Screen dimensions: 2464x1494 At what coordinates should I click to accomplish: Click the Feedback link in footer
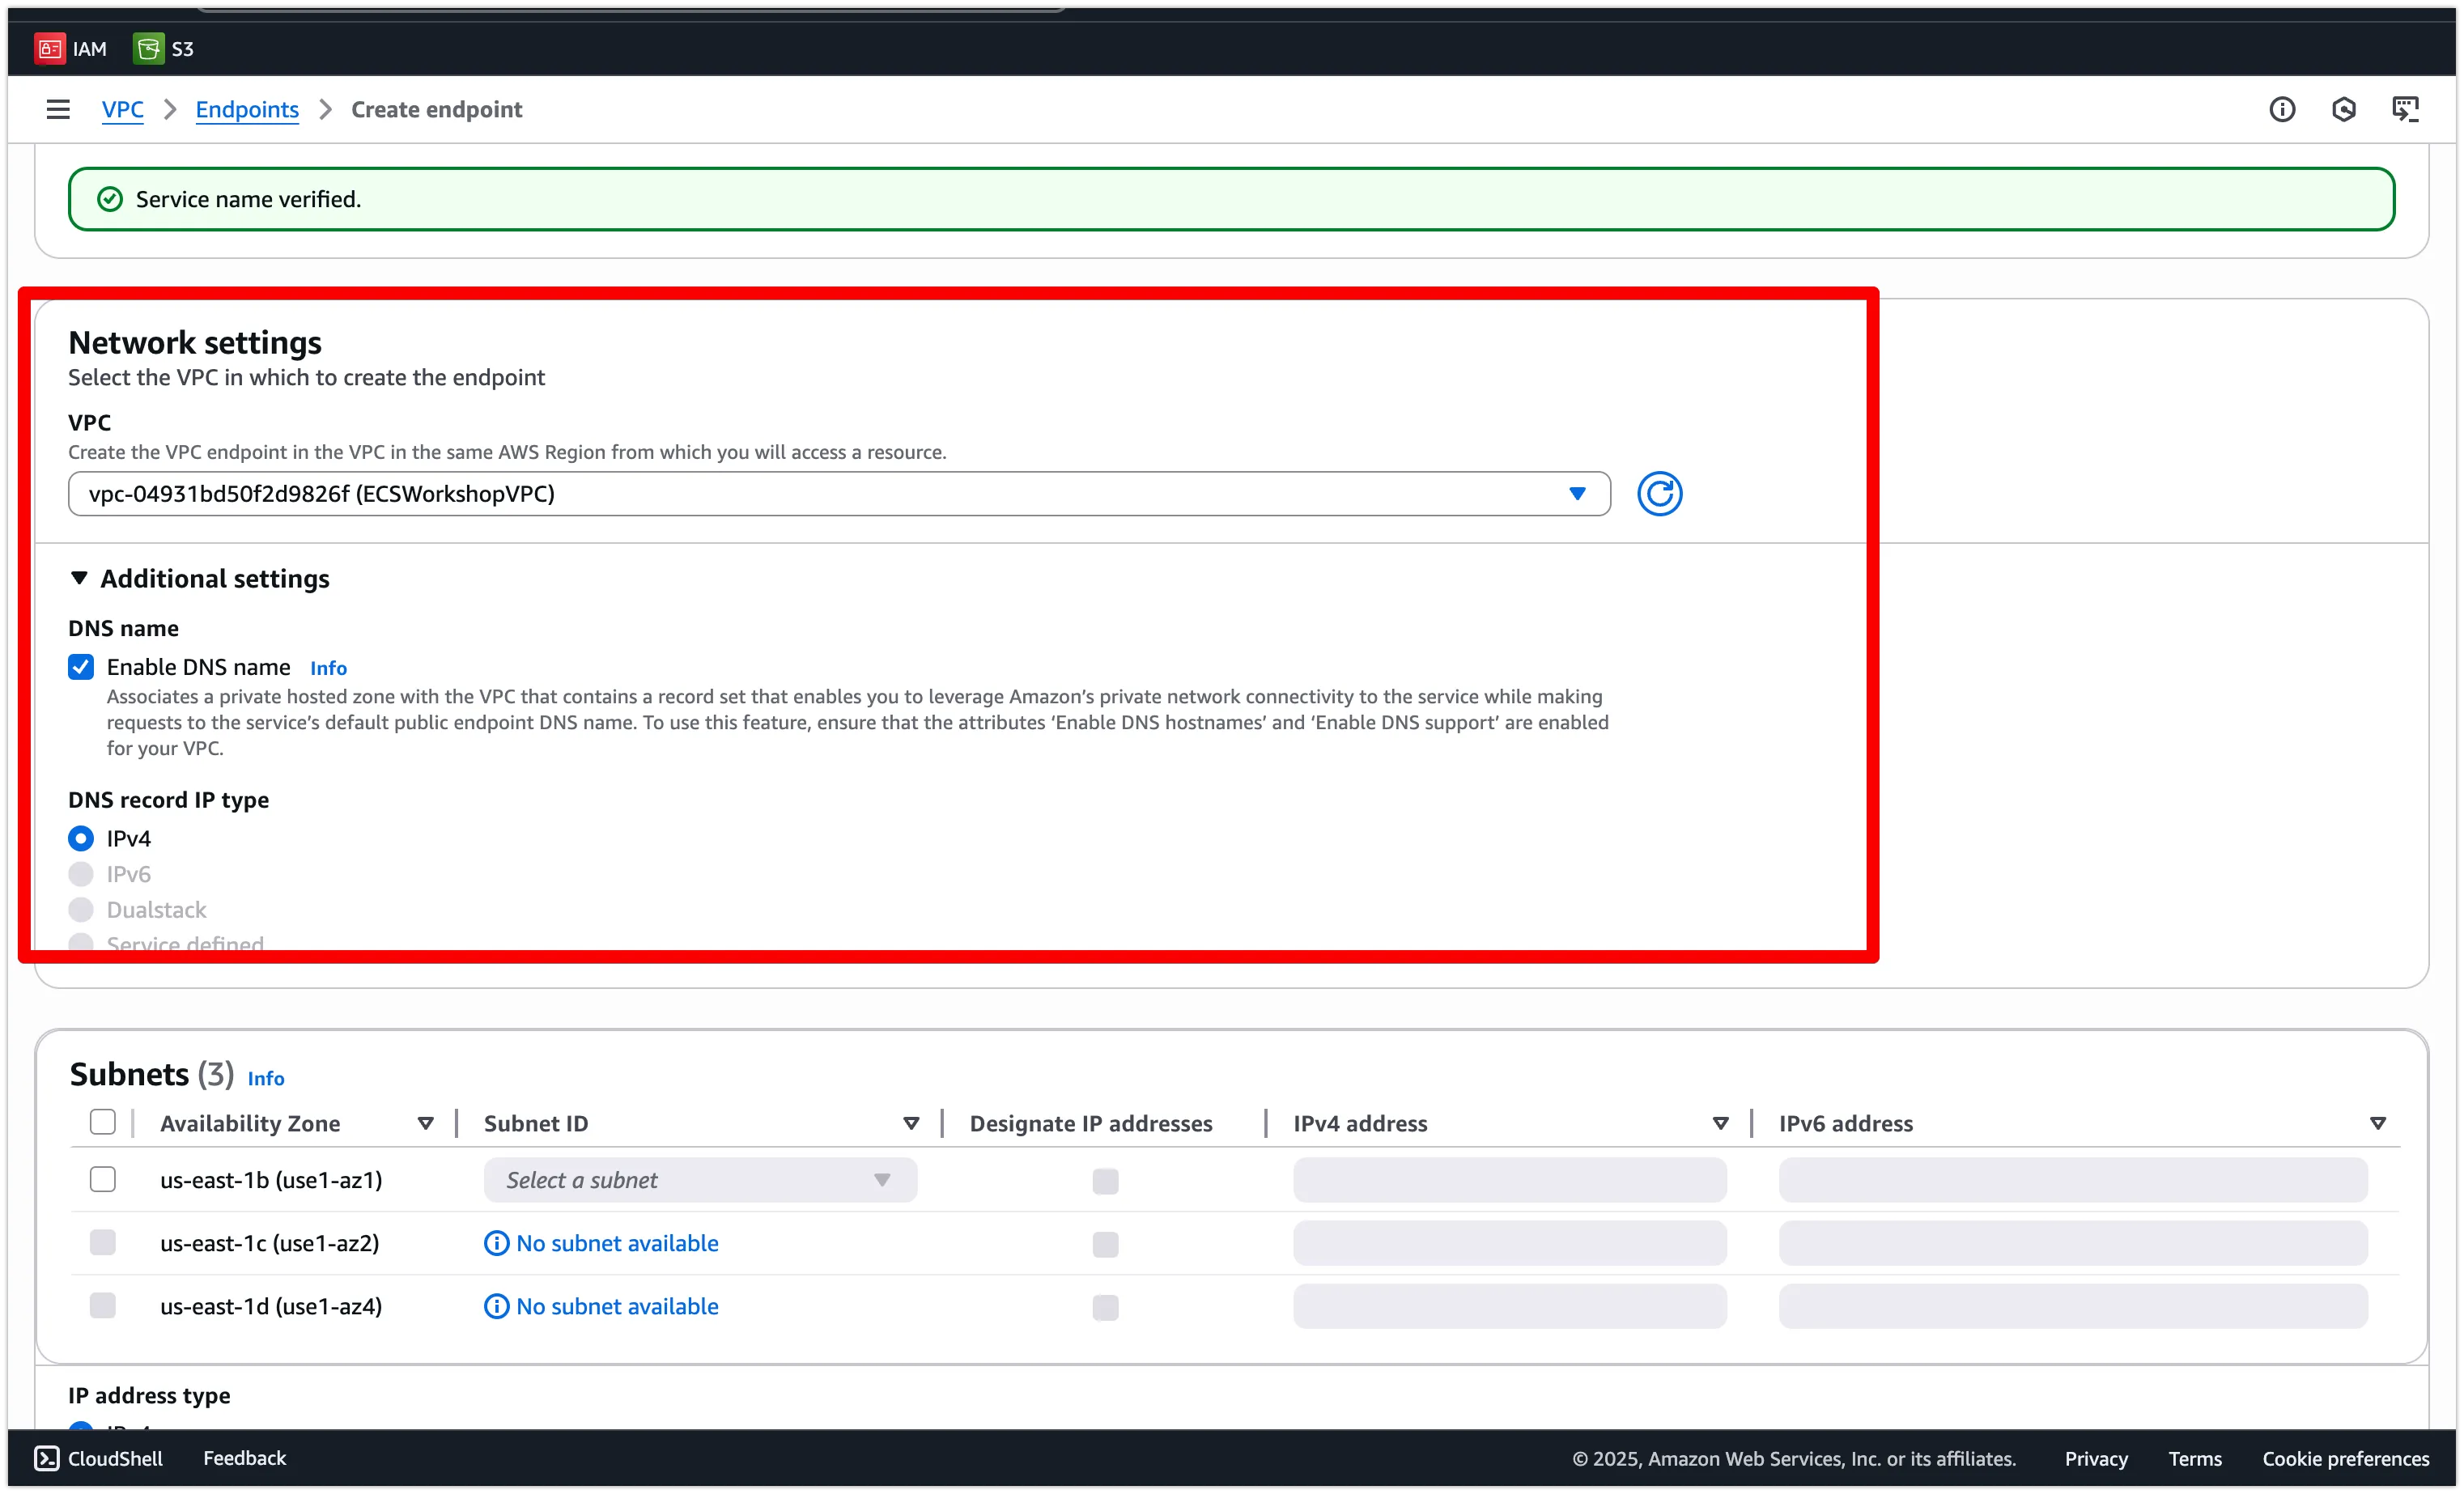click(x=244, y=1458)
